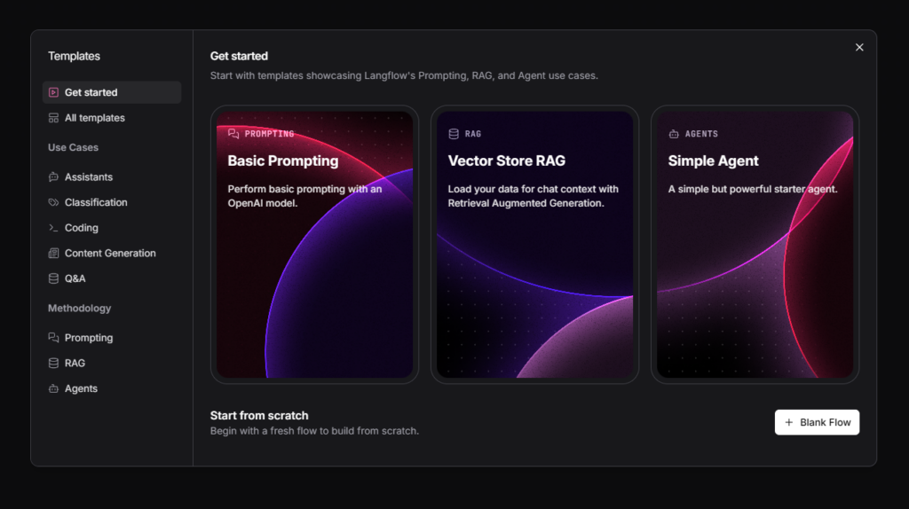Viewport: 909px width, 509px height.
Task: Click the All templates layout icon
Action: click(53, 118)
